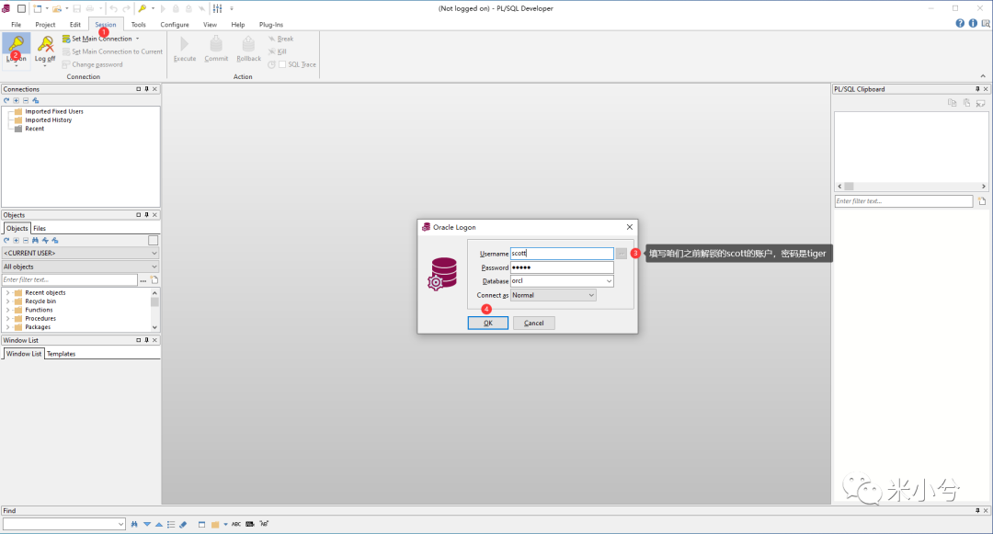The image size is (993, 534).
Task: Open the View ribbon tab
Action: (211, 25)
